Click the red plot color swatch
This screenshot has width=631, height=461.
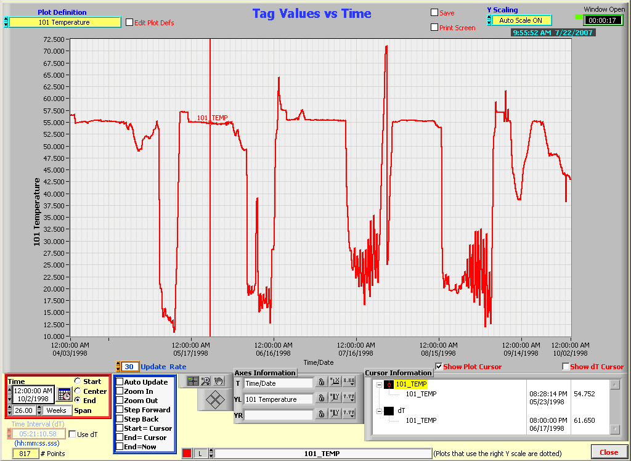click(187, 454)
